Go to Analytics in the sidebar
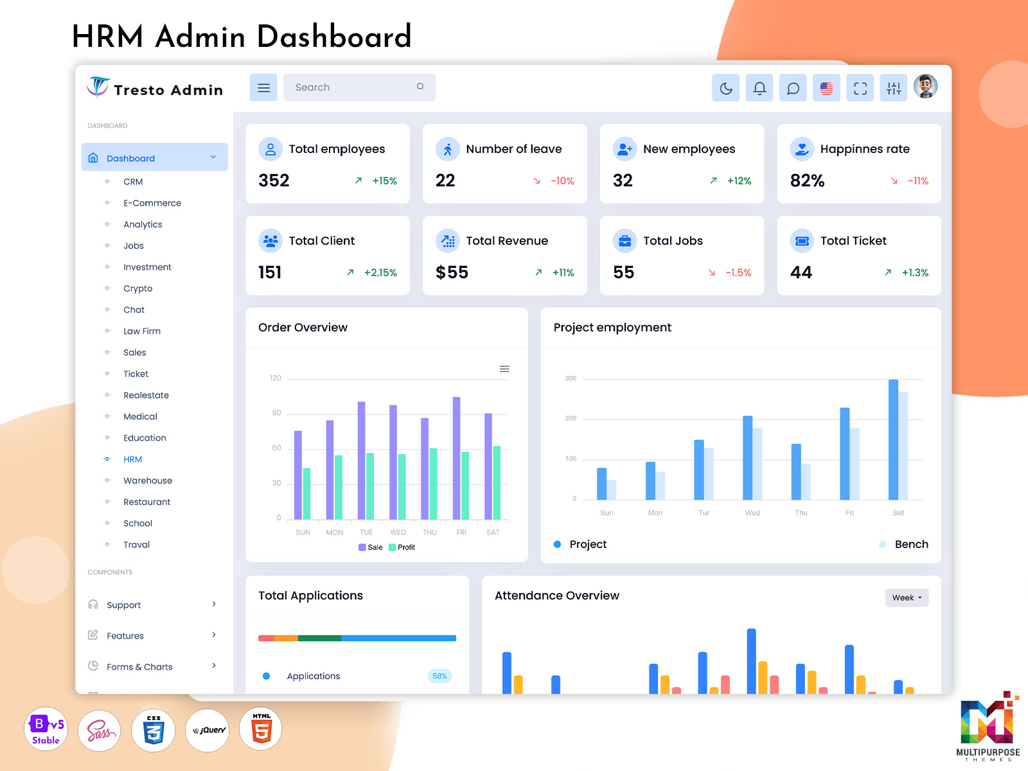 [x=143, y=224]
